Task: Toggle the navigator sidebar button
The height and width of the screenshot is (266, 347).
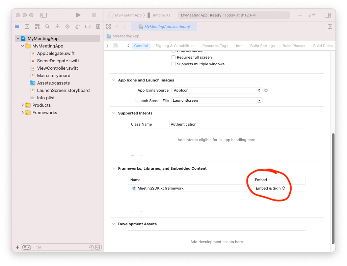Action: [43, 15]
